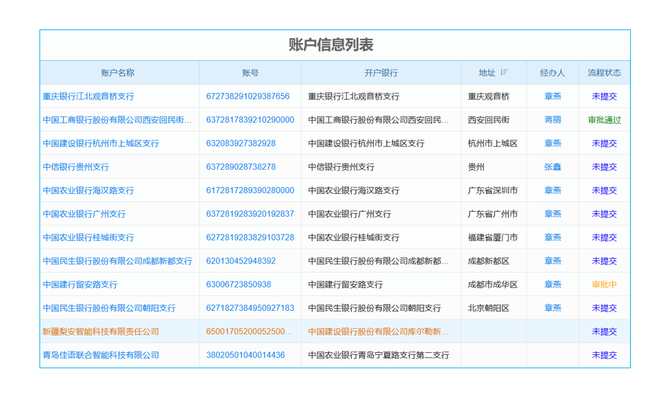Click the 中国农业银行广州支行 account name
Image resolution: width=669 pixels, height=401 pixels.
pyautogui.click(x=84, y=214)
